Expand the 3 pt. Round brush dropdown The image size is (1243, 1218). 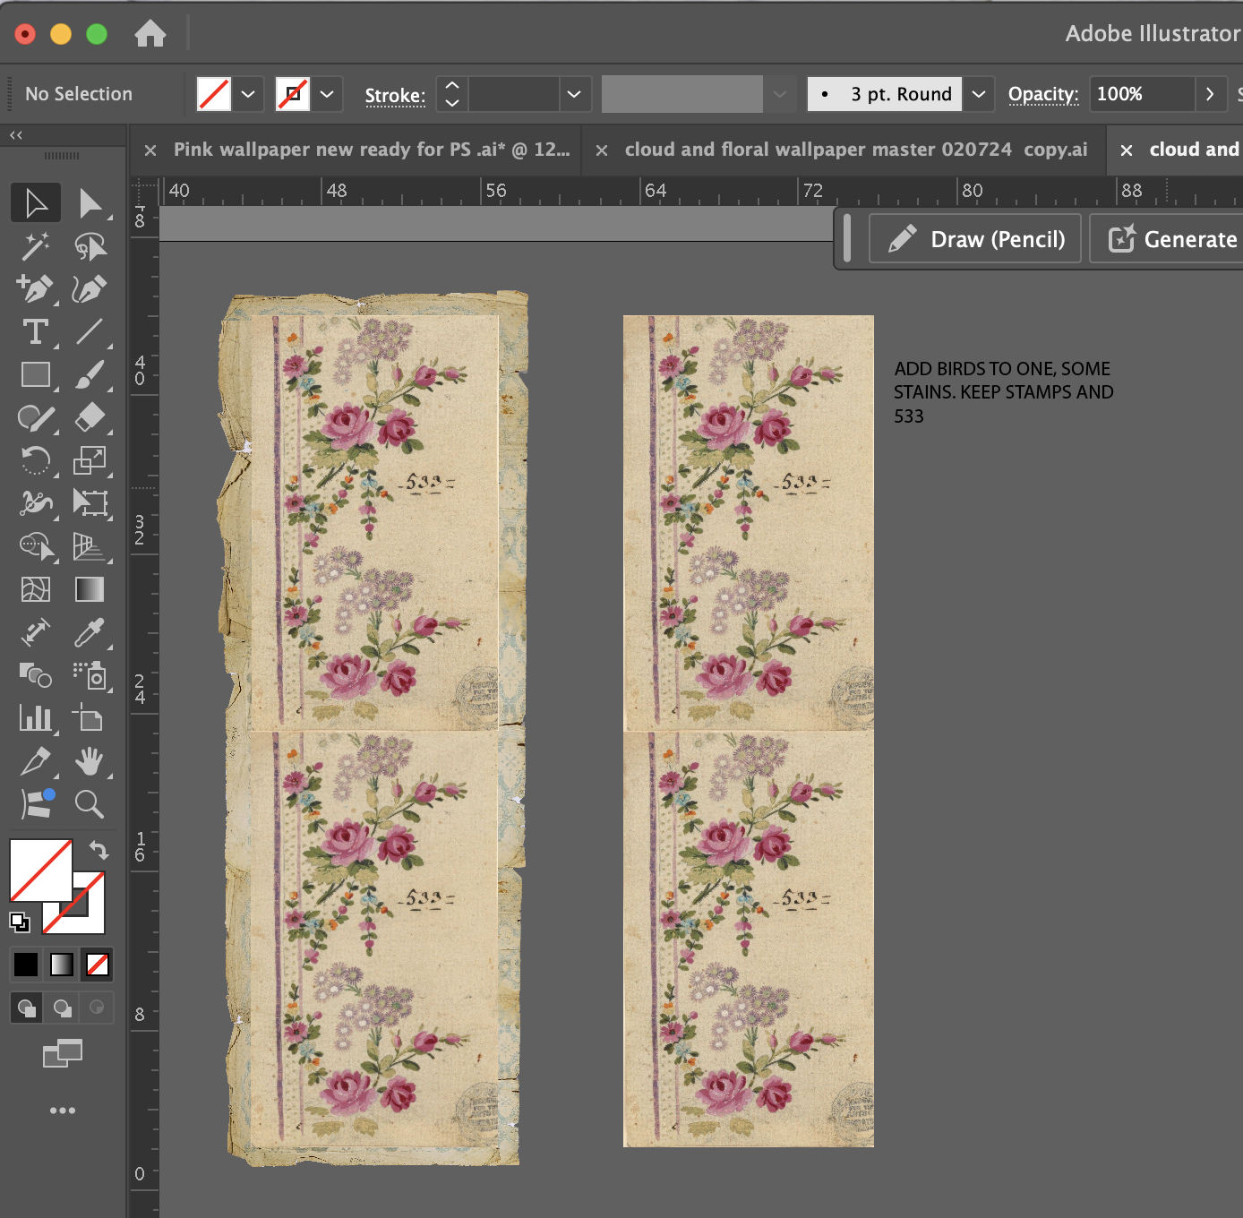979,94
